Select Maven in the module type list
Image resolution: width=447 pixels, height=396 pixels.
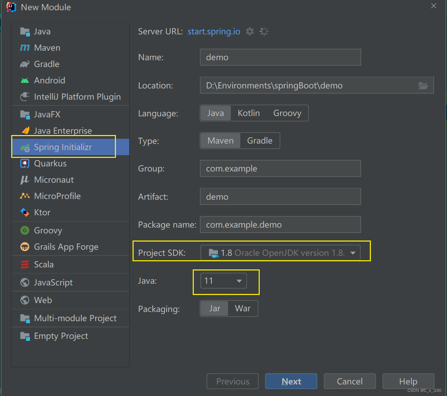(70, 48)
